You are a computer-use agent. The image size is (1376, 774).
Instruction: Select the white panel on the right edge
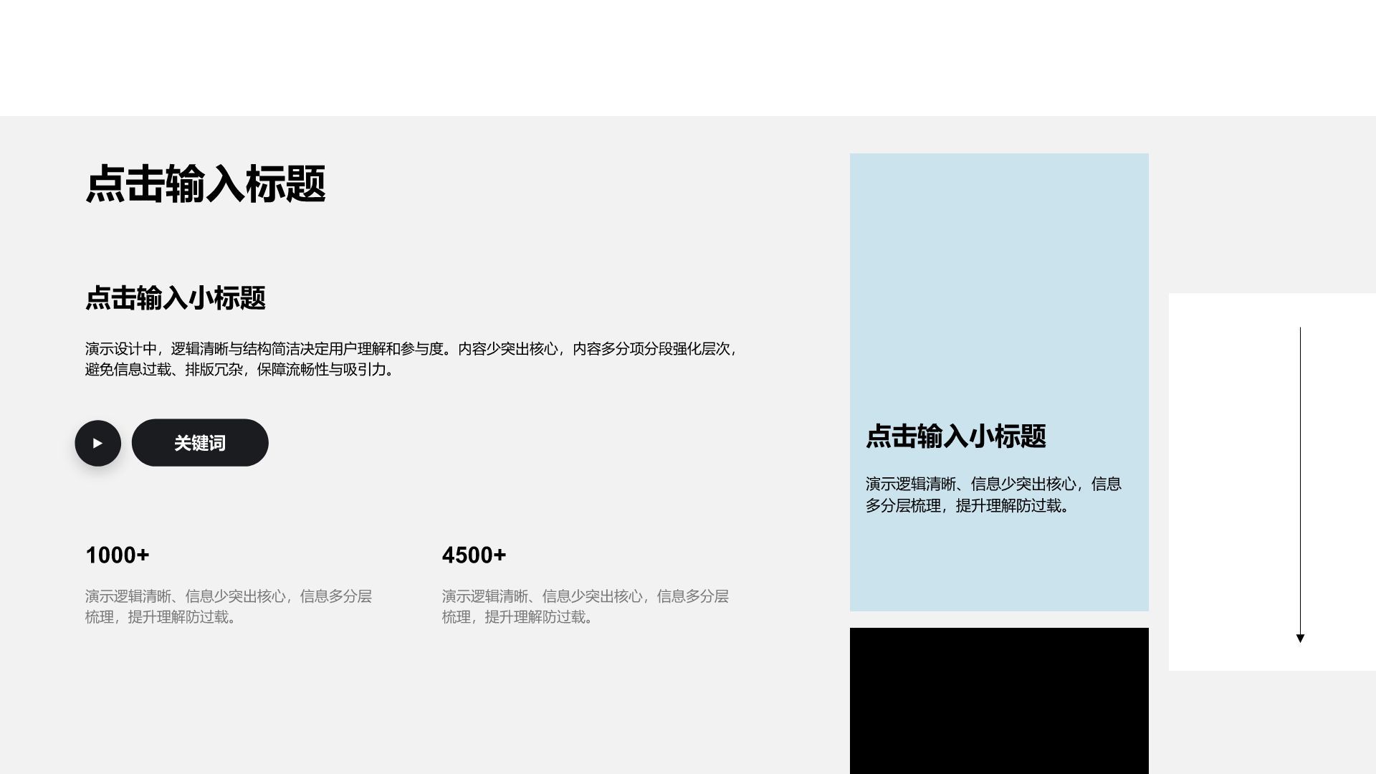coord(1233,480)
